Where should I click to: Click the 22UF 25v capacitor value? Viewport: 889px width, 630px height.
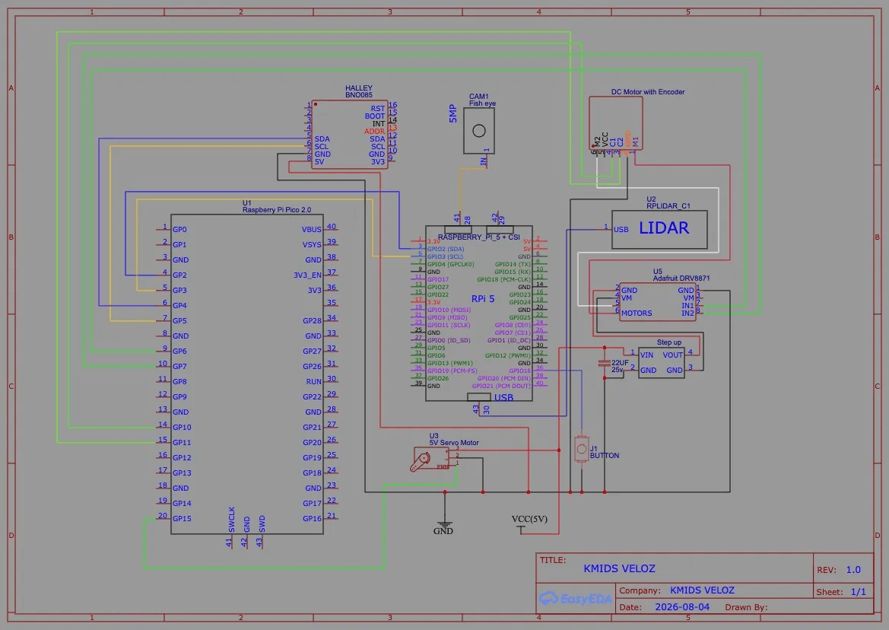click(x=620, y=366)
